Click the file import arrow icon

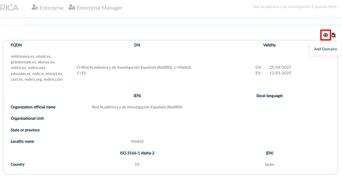coord(333,35)
